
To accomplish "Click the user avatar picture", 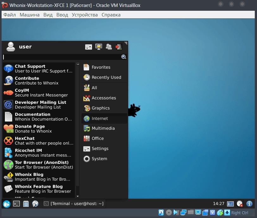I will coord(11,47).
